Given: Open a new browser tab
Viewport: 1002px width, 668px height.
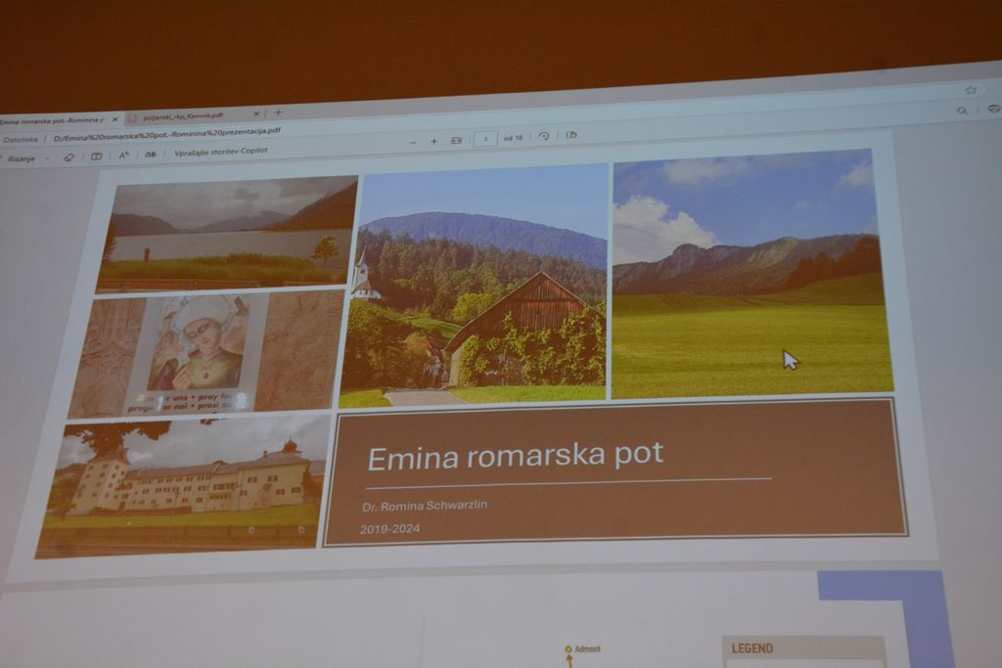Looking at the screenshot, I should coord(278,112).
